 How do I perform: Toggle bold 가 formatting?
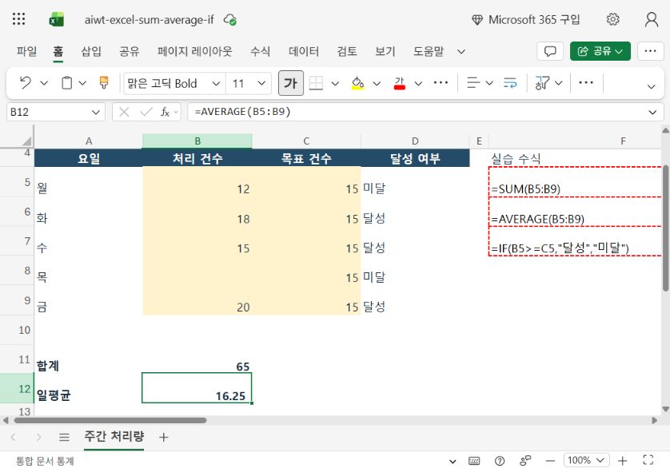(x=290, y=83)
